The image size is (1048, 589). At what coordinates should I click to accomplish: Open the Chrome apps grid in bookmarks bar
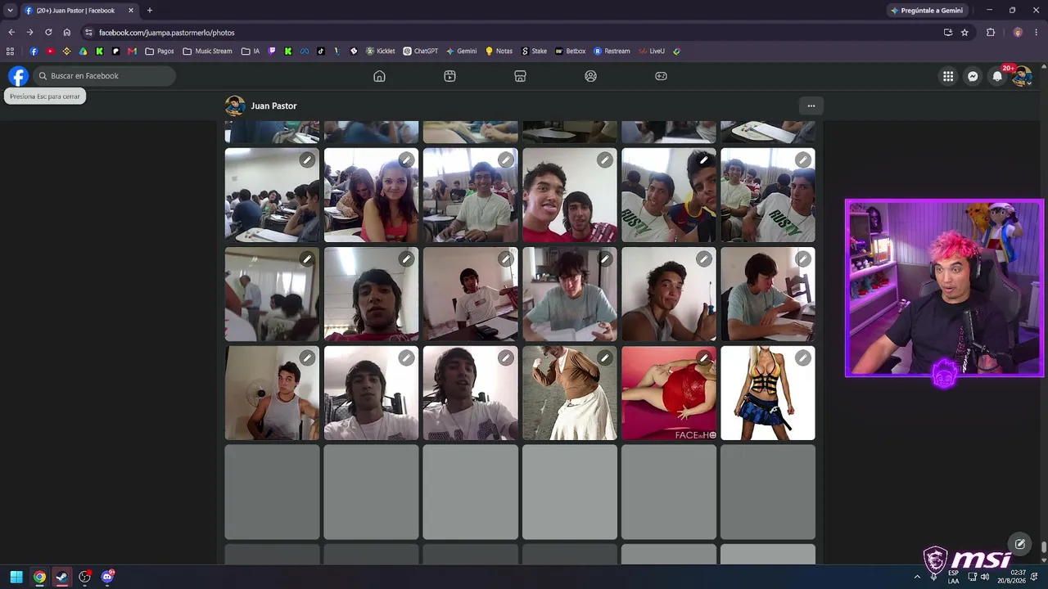click(10, 51)
